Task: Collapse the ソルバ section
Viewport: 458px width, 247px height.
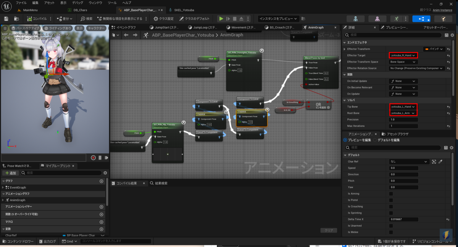Action: 345,100
